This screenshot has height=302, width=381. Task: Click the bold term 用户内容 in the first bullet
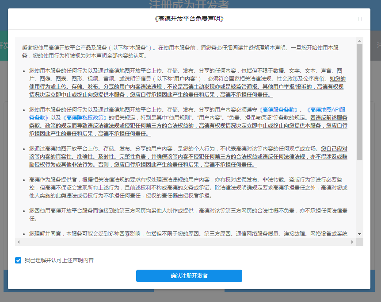pyautogui.click(x=185, y=79)
